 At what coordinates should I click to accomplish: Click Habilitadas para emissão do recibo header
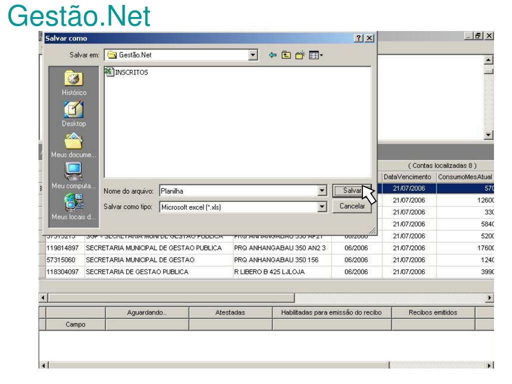pyautogui.click(x=332, y=312)
